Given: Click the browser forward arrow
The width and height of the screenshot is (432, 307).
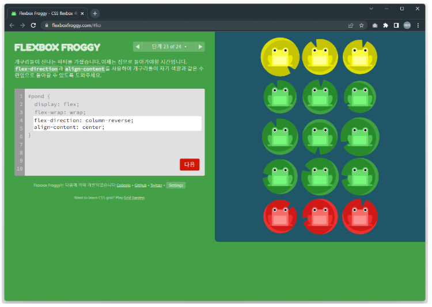Looking at the screenshot, I should [x=22, y=25].
